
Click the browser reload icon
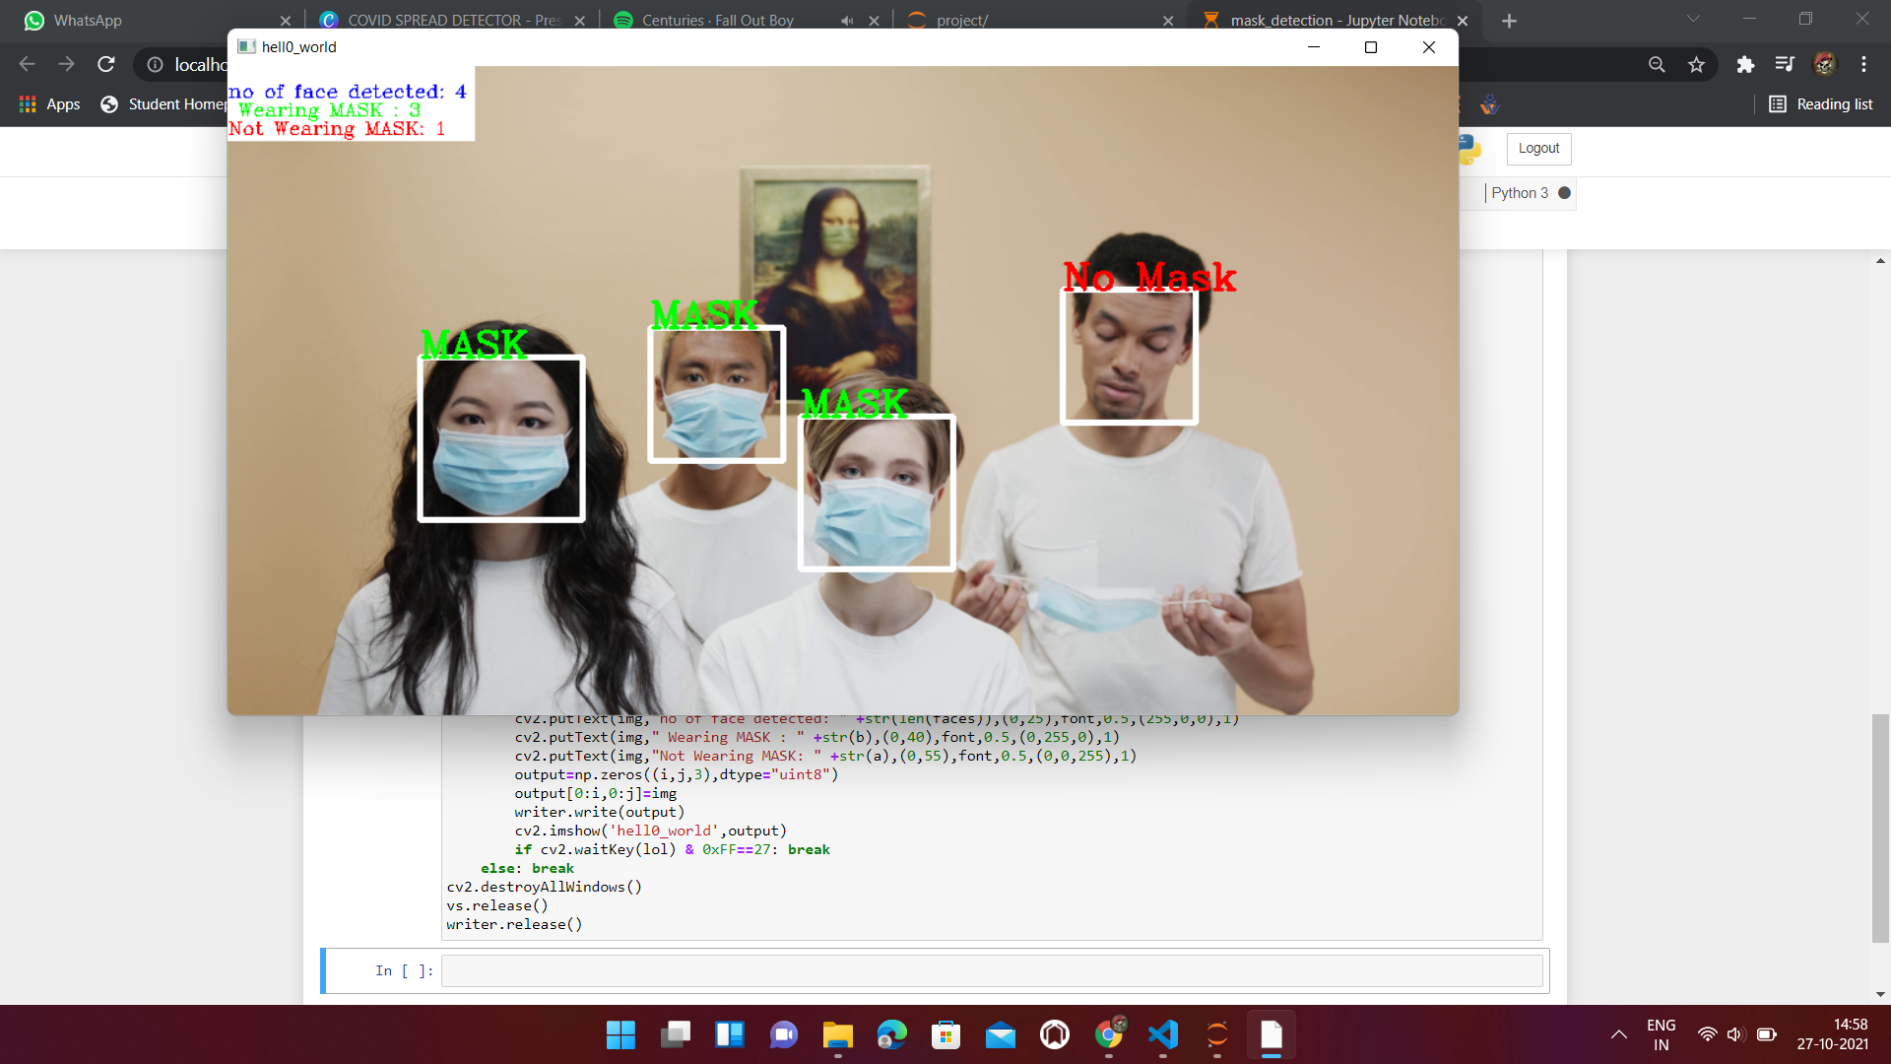[106, 64]
